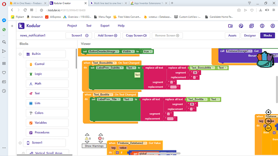Viewport: 278px width, 156px height.
Task: Click the Show Warnings button
Action: coord(94,146)
